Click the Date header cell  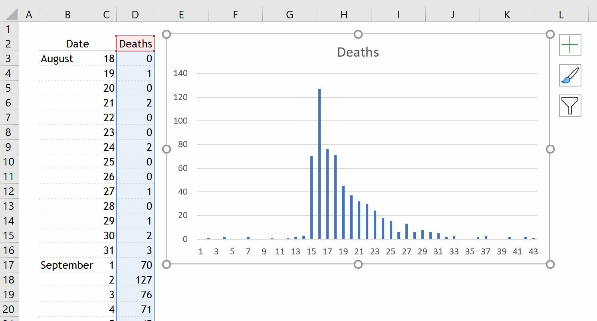click(x=77, y=44)
